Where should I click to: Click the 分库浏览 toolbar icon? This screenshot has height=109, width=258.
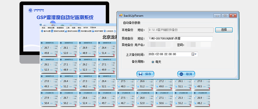pos(105,31)
